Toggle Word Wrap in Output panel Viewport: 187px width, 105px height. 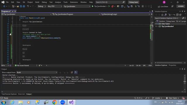coord(76,72)
